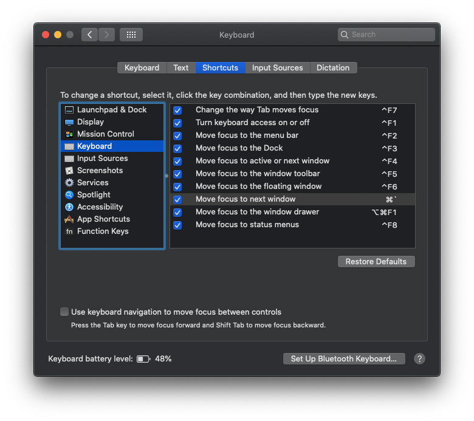The height and width of the screenshot is (421, 474).
Task: Select Launchpad & Dock category
Action: click(112, 110)
